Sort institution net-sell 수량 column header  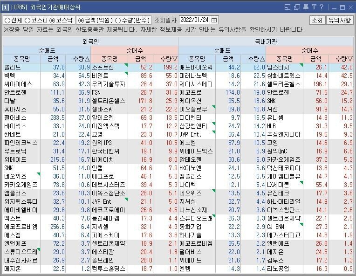coord(253,59)
